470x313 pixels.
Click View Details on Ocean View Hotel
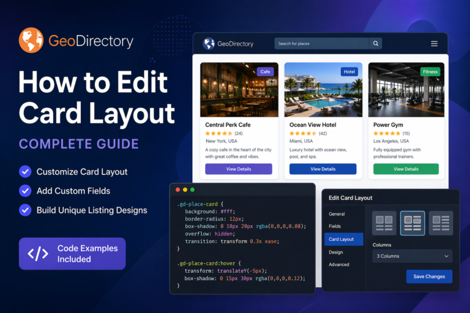(x=323, y=169)
